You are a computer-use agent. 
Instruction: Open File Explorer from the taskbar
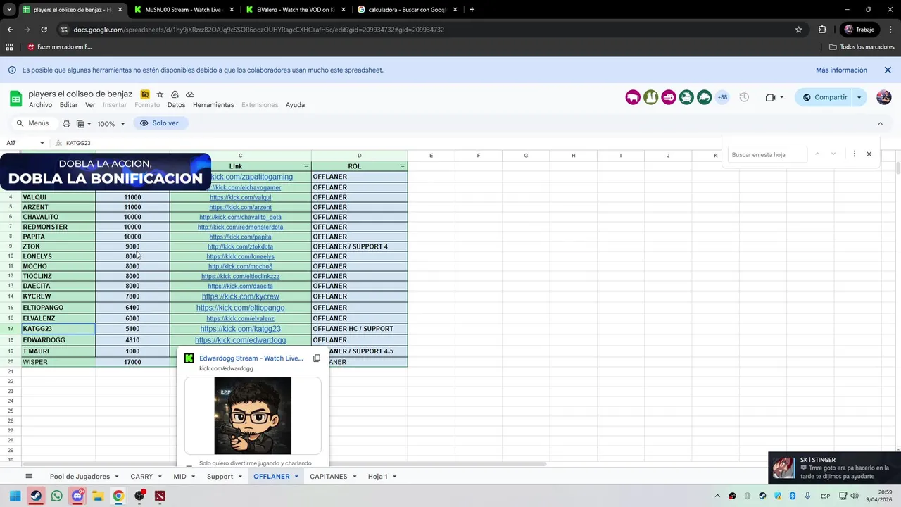98,496
